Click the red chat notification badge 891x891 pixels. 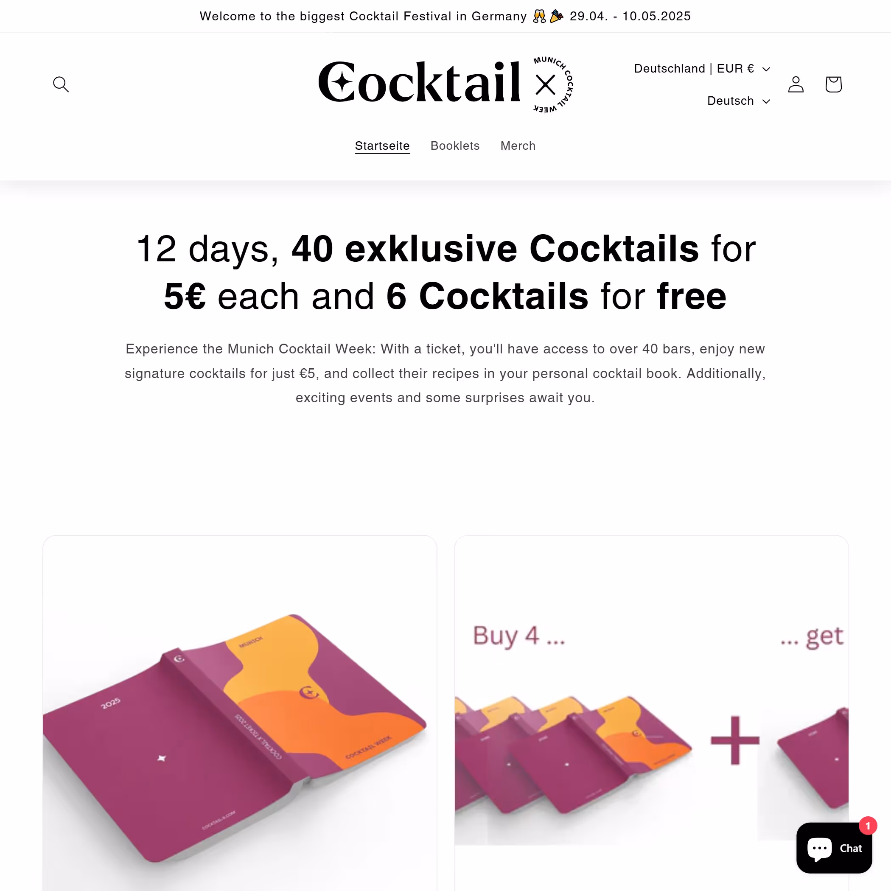click(x=868, y=826)
